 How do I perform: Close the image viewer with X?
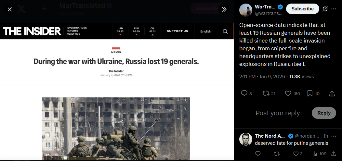(10, 9)
